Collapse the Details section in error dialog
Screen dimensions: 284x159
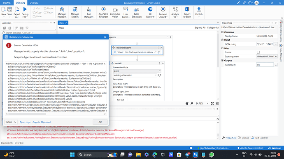pyautogui.click(x=11, y=122)
